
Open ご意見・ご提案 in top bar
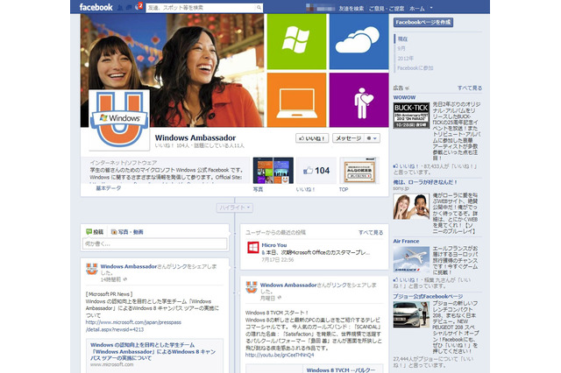click(387, 8)
